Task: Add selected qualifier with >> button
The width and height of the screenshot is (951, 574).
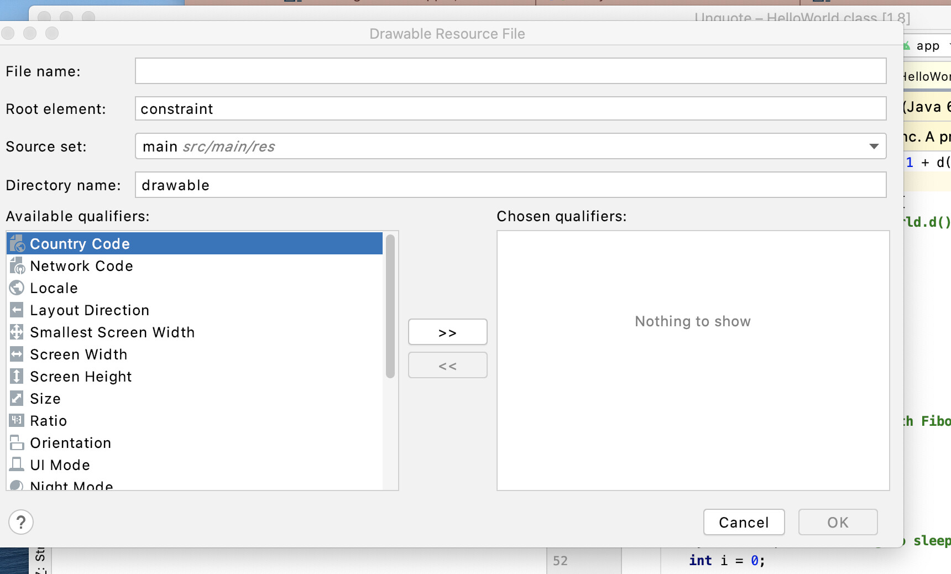Action: pyautogui.click(x=447, y=332)
